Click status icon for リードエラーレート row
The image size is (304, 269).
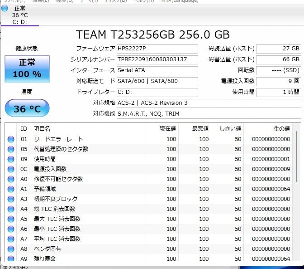[11, 139]
